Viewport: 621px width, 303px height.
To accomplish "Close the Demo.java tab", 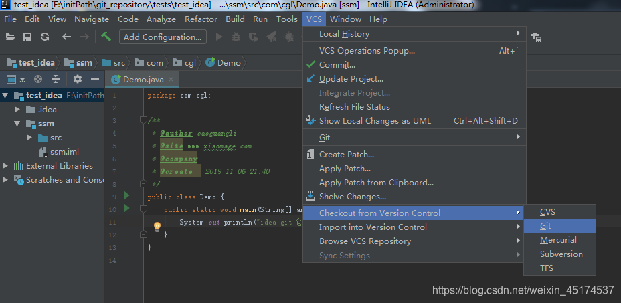I will pyautogui.click(x=171, y=79).
